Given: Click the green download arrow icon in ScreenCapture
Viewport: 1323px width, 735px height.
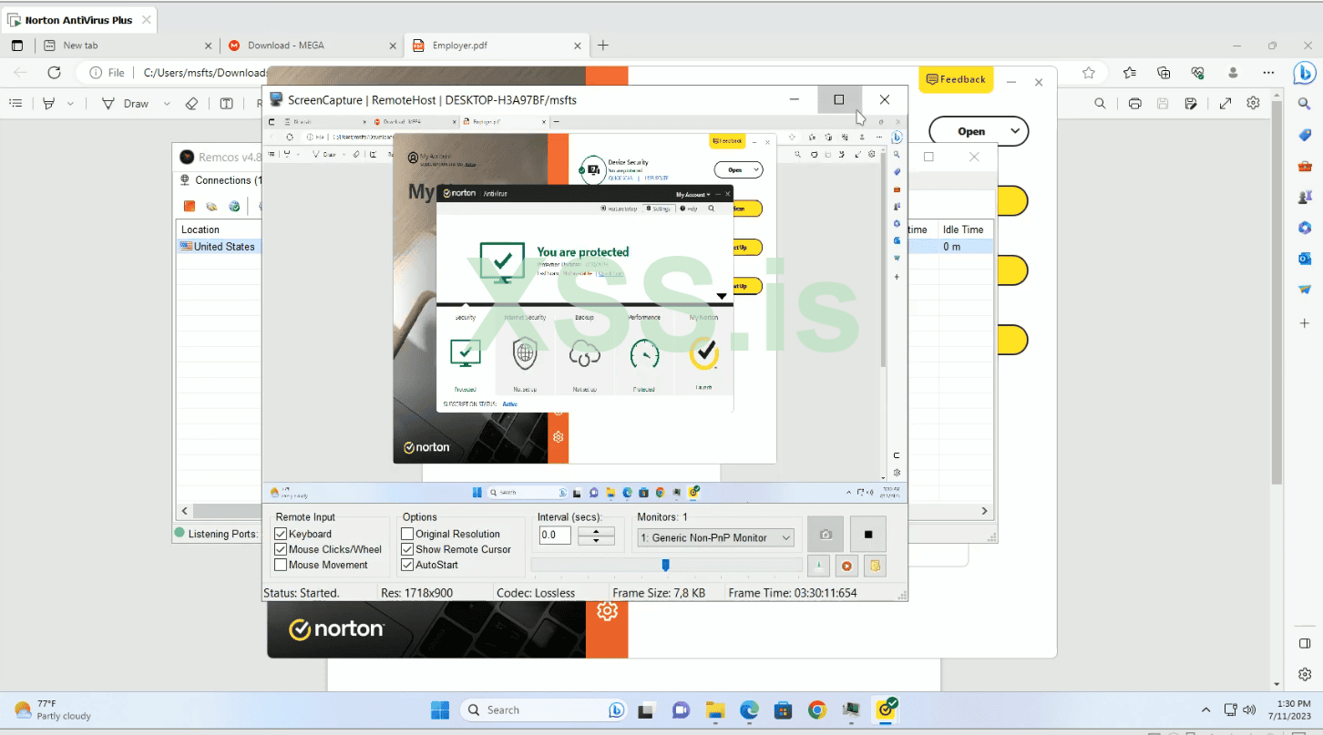Looking at the screenshot, I should 818,567.
